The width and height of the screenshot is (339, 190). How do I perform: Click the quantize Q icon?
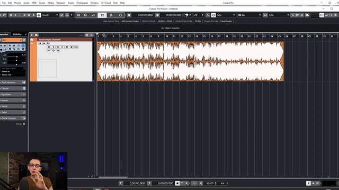point(265,15)
